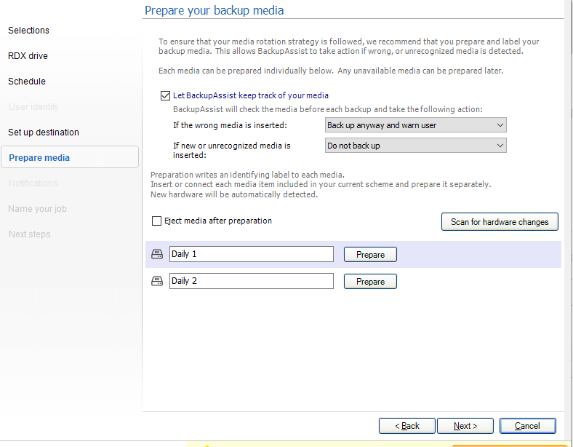Select the Set up destination step
This screenshot has height=447, width=573.
tap(44, 132)
